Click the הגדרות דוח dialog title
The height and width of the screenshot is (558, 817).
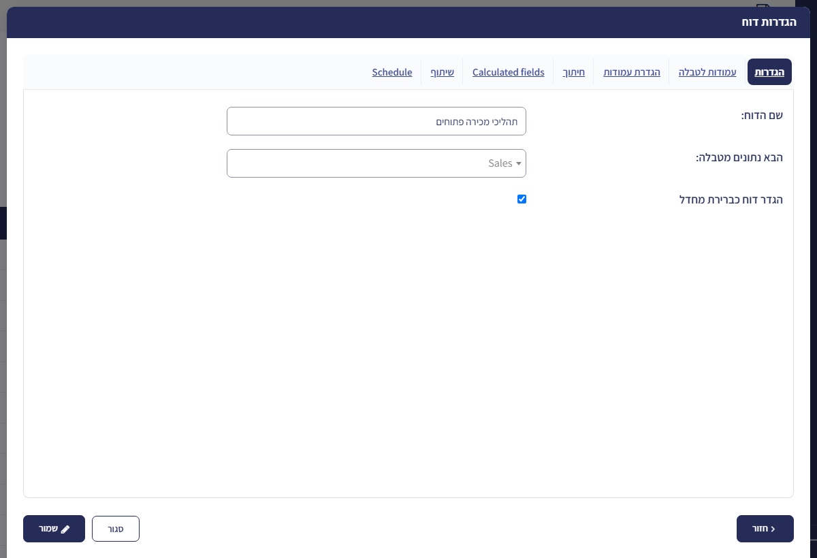[770, 22]
